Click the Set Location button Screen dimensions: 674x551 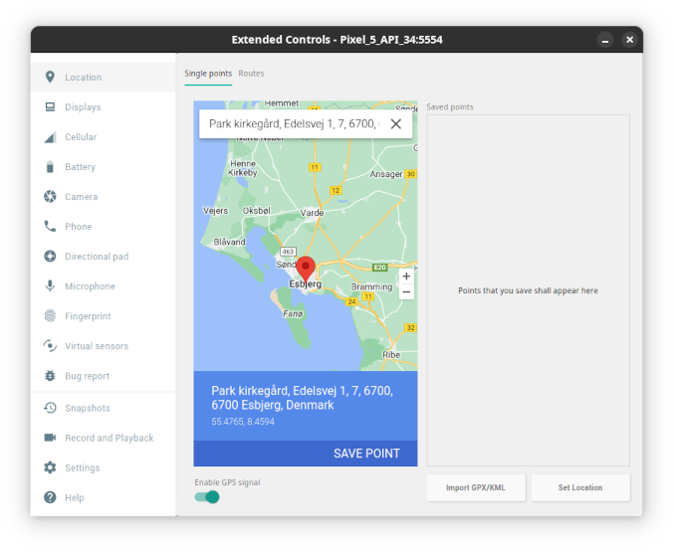(x=580, y=487)
